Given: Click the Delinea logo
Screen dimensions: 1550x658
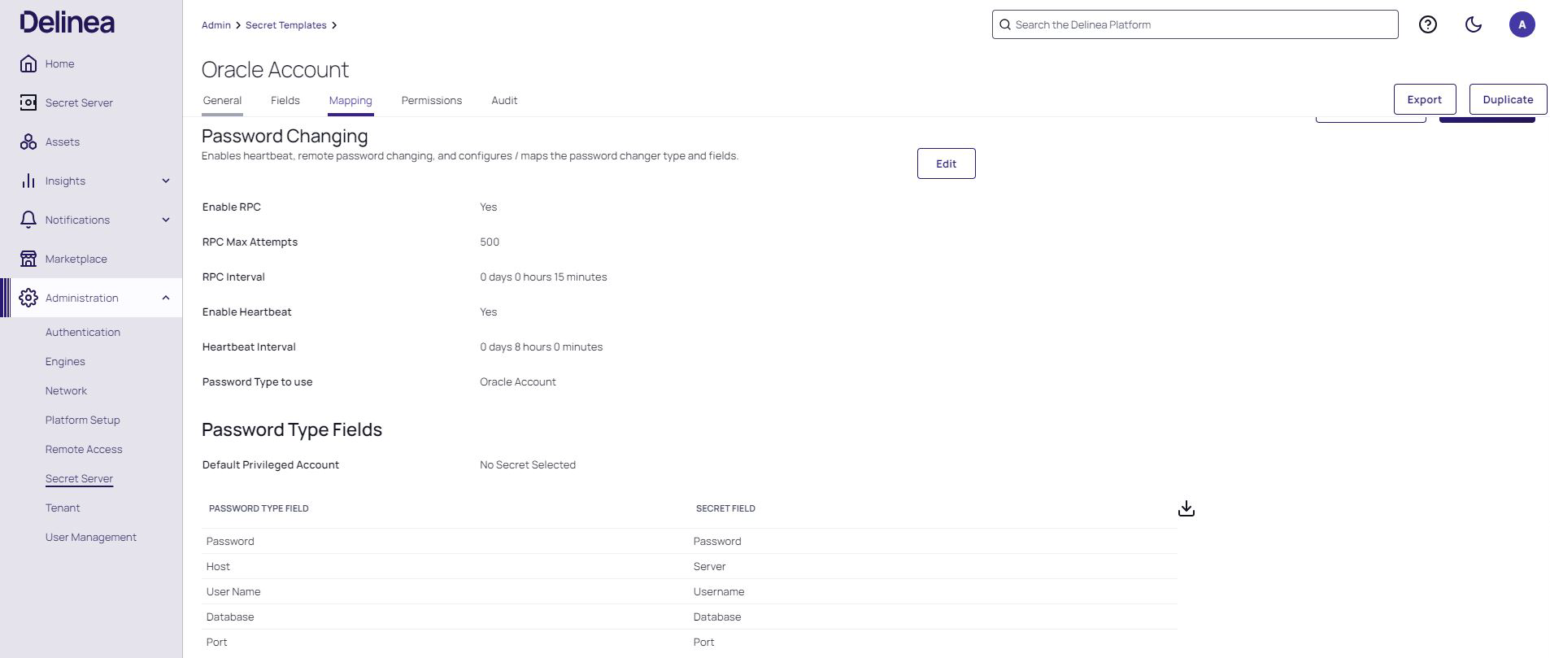Looking at the screenshot, I should (x=67, y=23).
